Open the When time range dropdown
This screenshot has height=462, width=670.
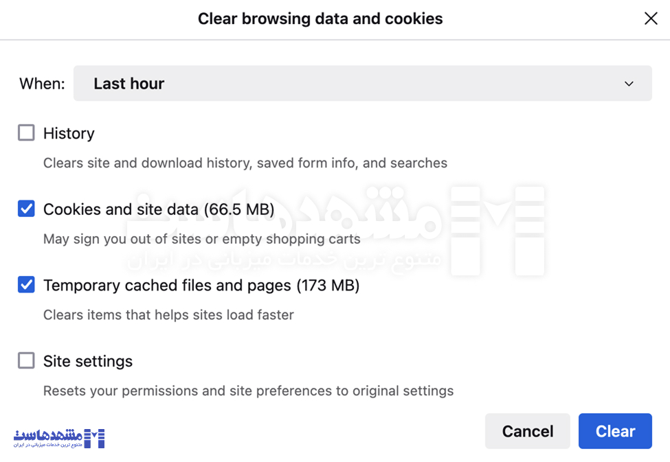pos(362,84)
